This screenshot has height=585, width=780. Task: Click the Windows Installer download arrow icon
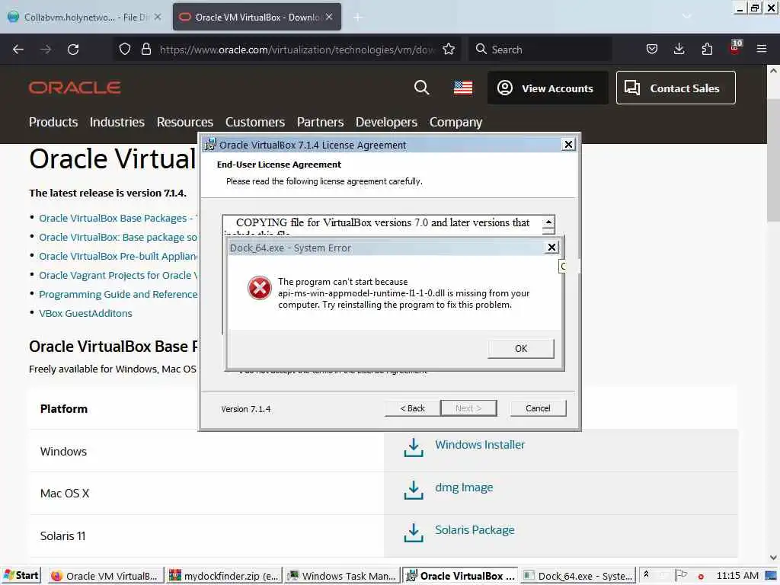point(414,447)
